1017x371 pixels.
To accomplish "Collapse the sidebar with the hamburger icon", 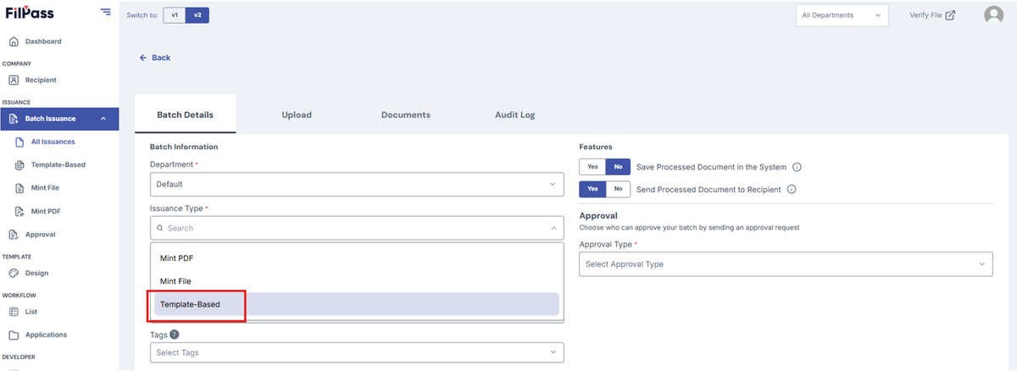I will click(105, 12).
